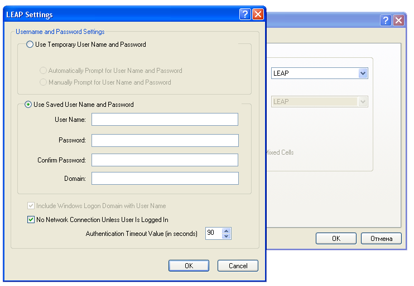
Task: Close the LEAP Settings dialog
Action: [258, 14]
